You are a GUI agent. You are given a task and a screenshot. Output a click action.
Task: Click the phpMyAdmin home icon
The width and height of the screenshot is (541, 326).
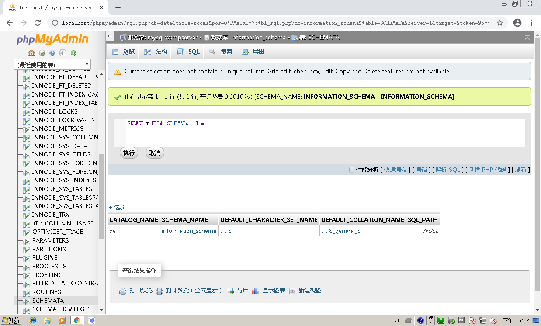point(31,53)
